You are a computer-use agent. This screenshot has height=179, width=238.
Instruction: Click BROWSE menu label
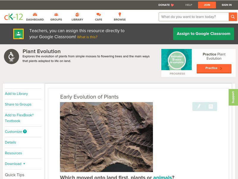[x=120, y=20]
